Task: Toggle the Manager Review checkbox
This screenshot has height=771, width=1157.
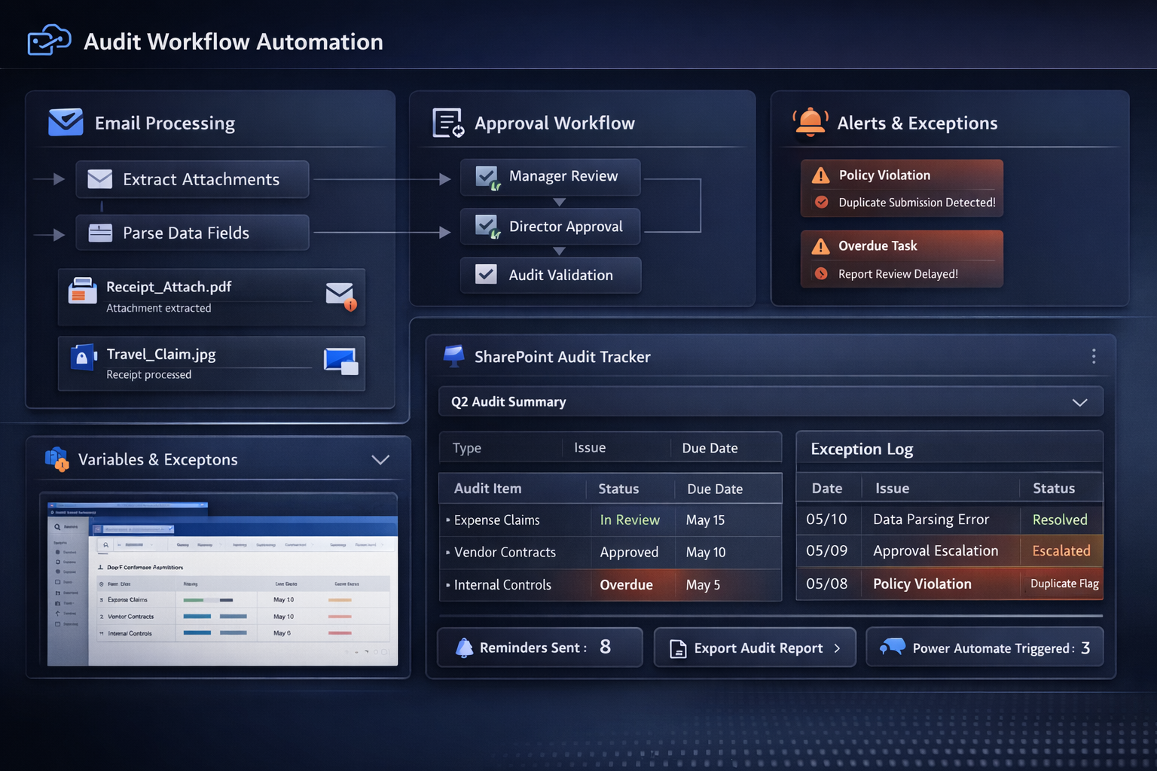Action: tap(487, 177)
